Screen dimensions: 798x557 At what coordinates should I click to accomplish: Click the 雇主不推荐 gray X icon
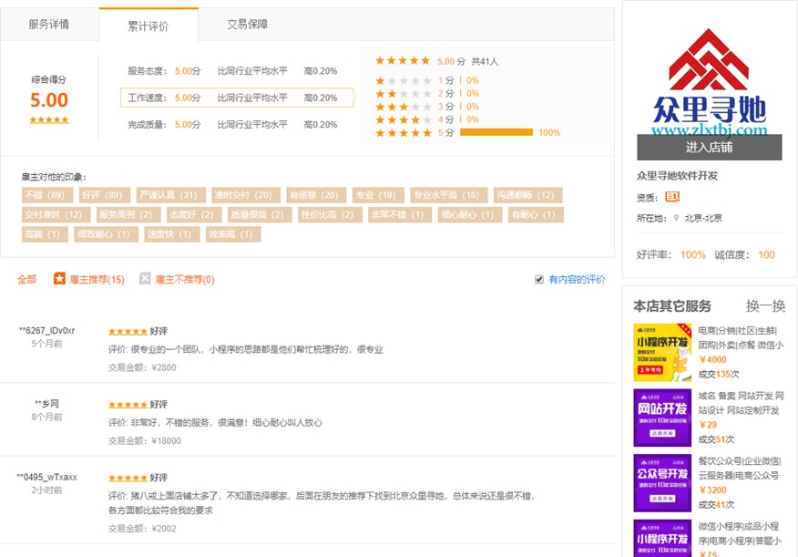point(145,279)
